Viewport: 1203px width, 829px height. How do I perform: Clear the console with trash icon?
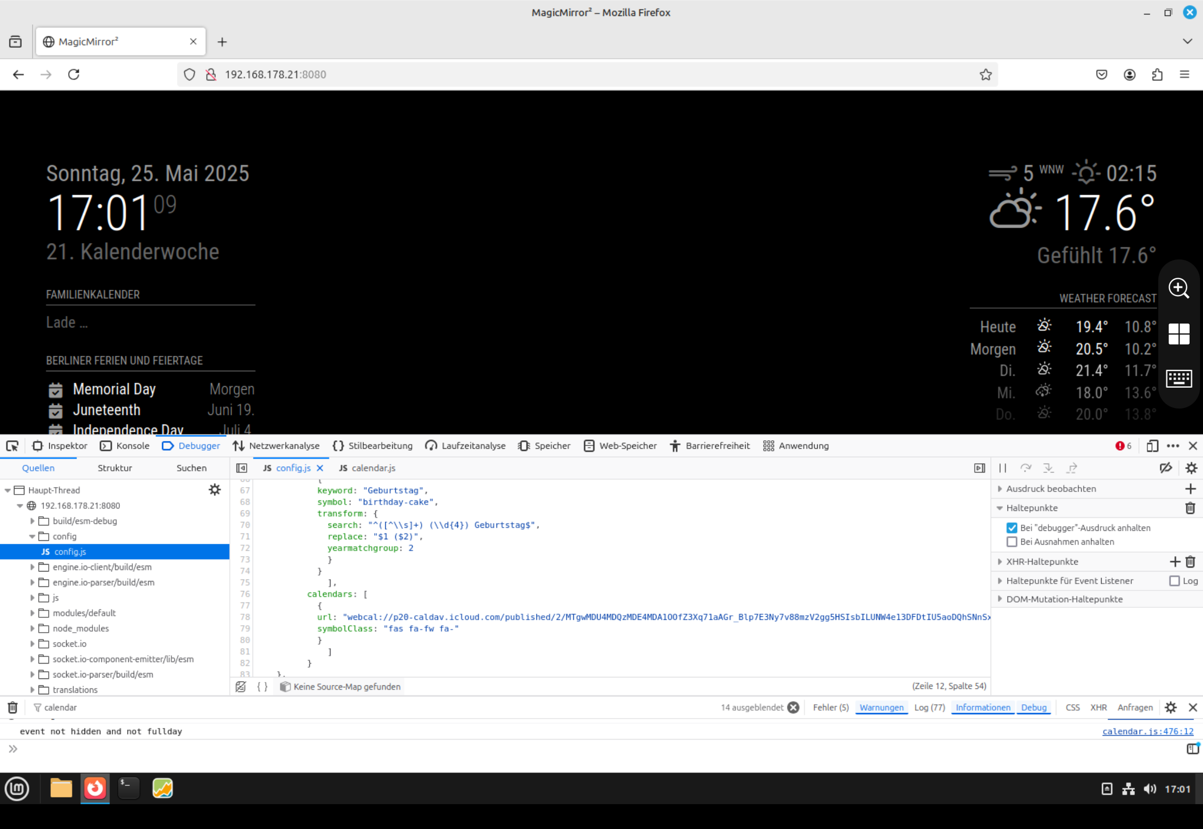click(12, 707)
